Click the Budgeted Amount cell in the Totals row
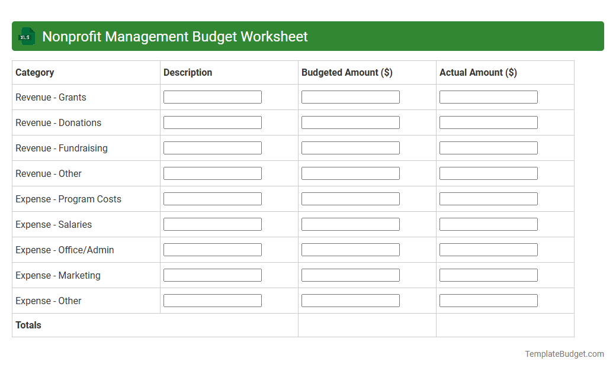 click(367, 325)
